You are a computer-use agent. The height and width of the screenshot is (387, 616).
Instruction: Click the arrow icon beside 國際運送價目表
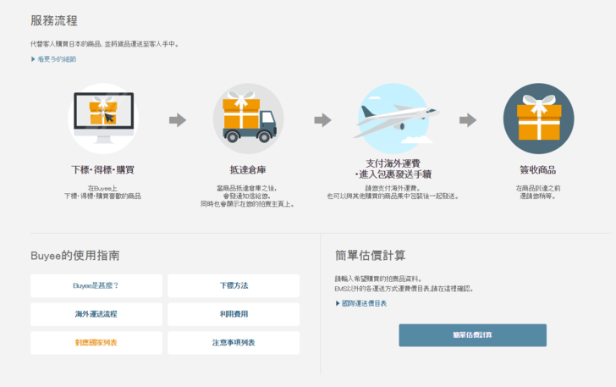(338, 304)
